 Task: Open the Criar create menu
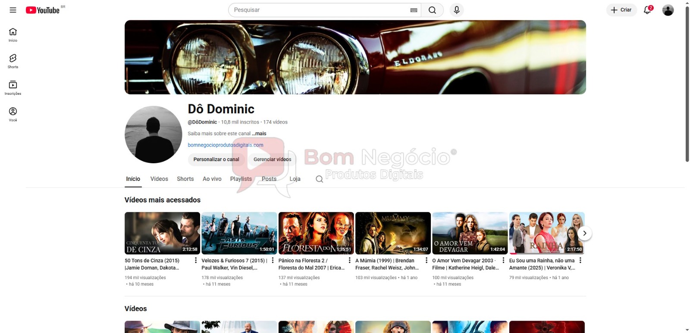click(x=621, y=10)
